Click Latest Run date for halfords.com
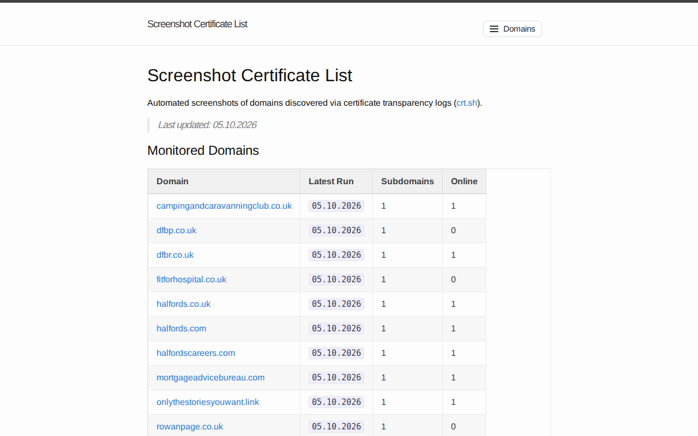 coord(336,329)
